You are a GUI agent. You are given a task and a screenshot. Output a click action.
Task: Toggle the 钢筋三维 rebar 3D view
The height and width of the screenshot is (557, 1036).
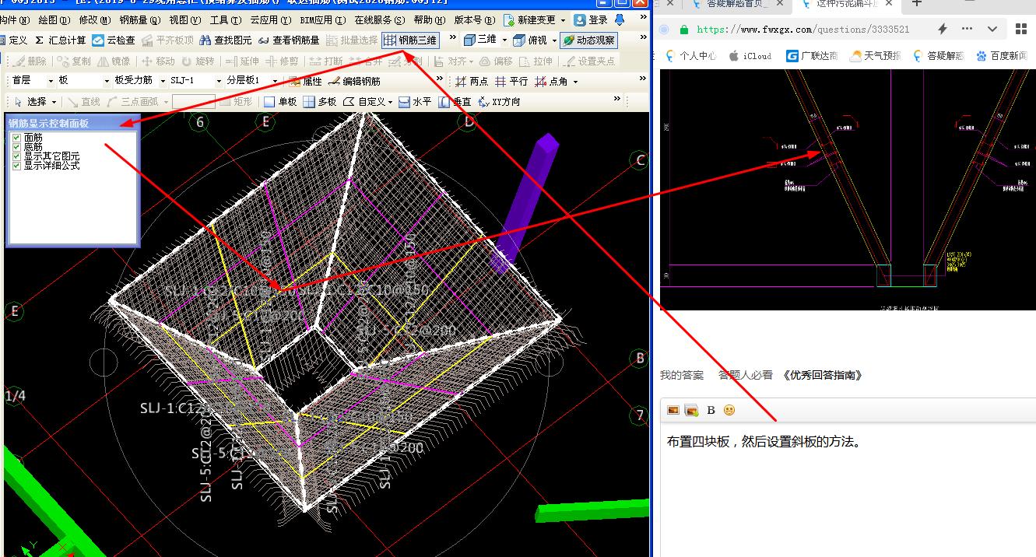click(410, 40)
